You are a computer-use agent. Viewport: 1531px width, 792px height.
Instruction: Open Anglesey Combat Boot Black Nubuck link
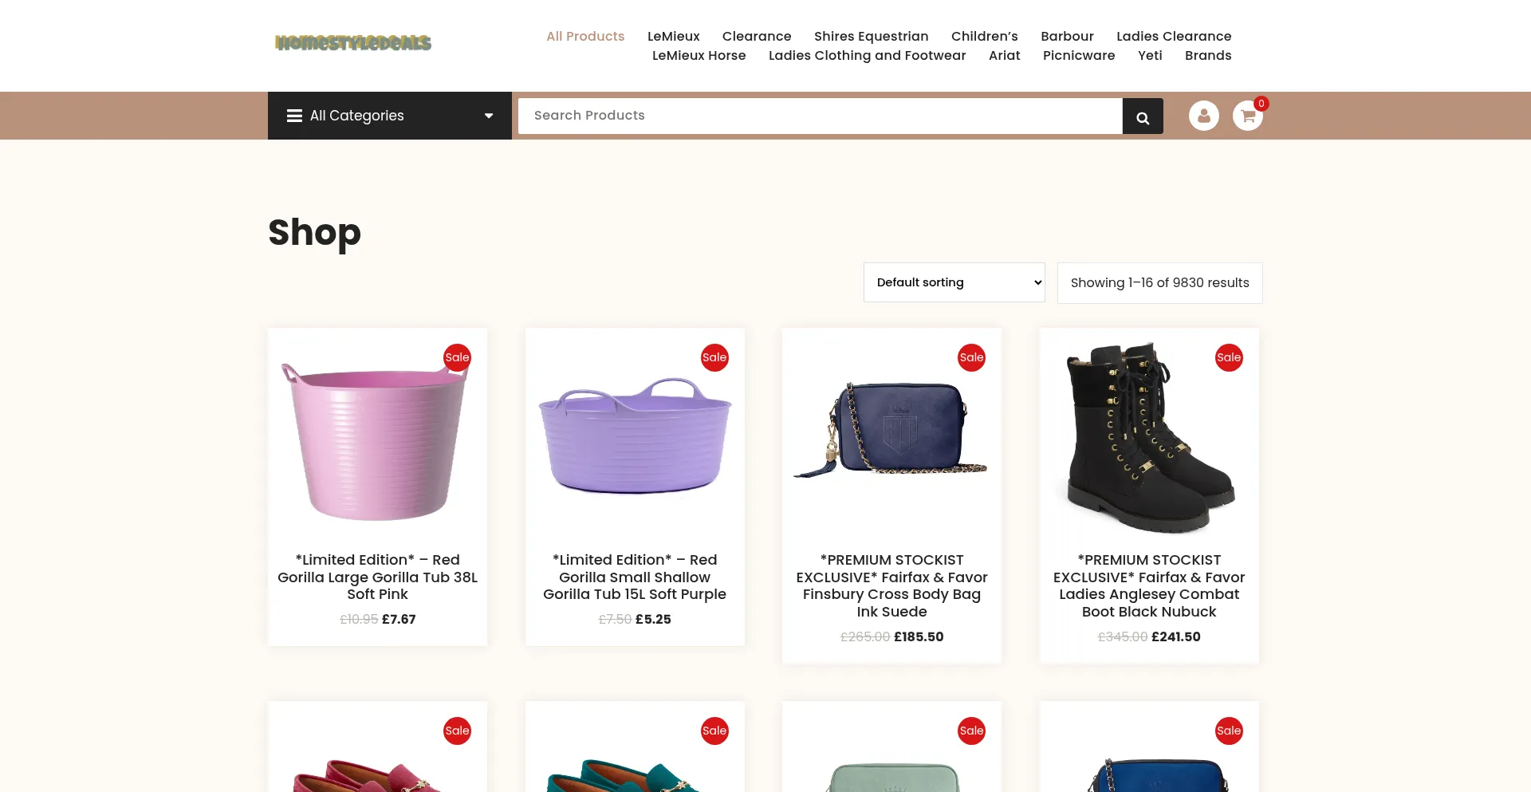(x=1149, y=585)
